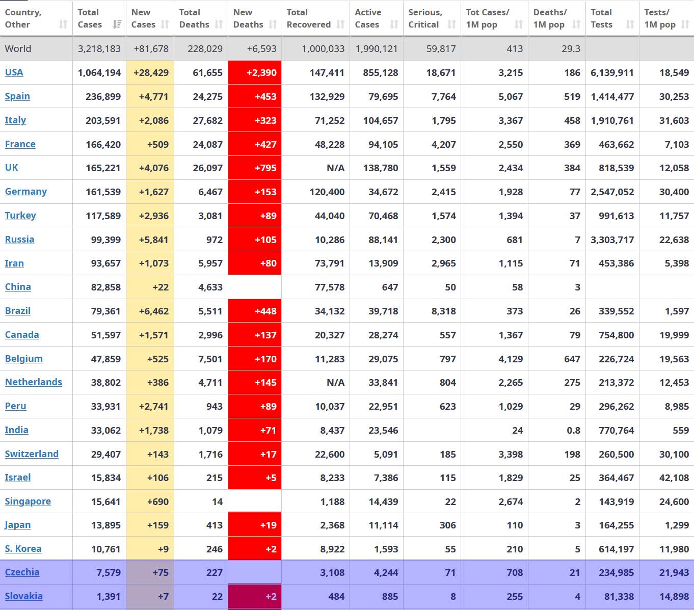This screenshot has height=610, width=694.
Task: Sort by Tot Cases/1M pop icon
Action: [519, 24]
